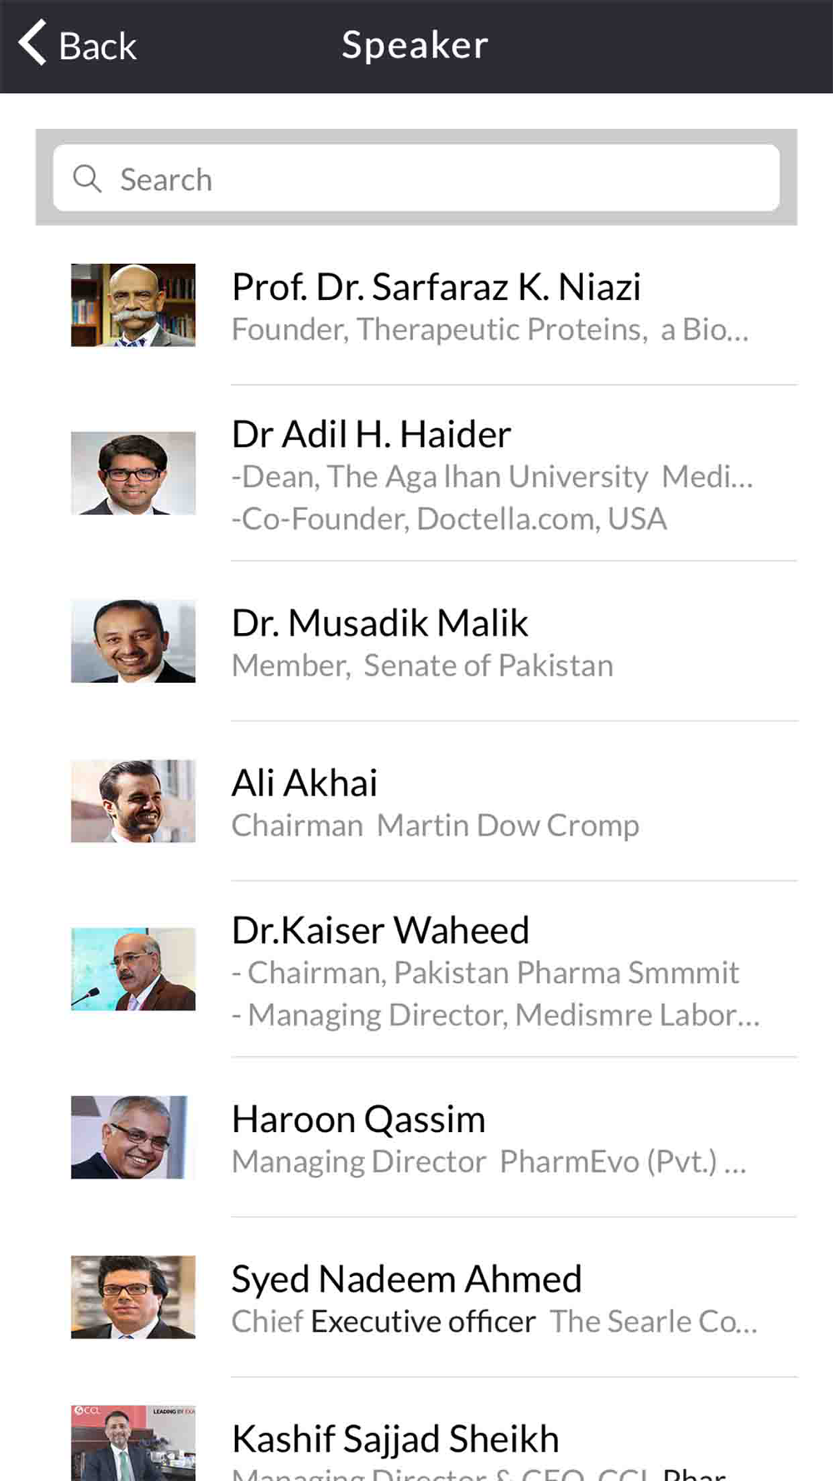Tap the Ali Akhai speaker name
Viewport: 833px width, 1481px height.
(x=304, y=783)
